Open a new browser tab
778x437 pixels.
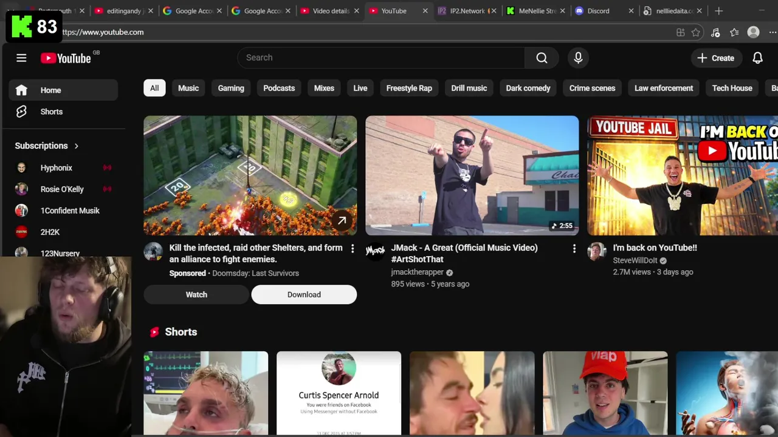tap(718, 11)
